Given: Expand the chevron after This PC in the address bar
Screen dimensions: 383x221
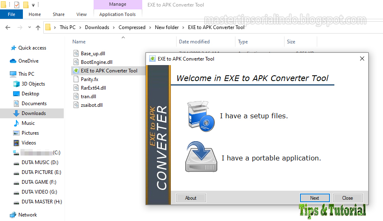Looking at the screenshot, I should [x=80, y=28].
